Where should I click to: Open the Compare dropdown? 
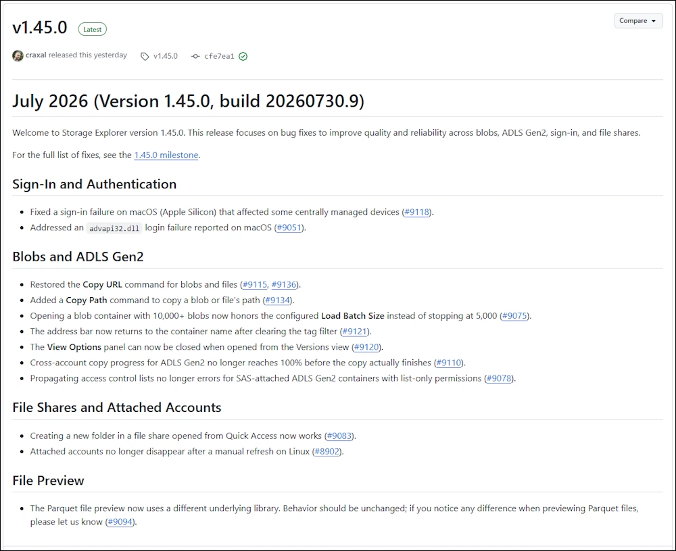(x=638, y=21)
